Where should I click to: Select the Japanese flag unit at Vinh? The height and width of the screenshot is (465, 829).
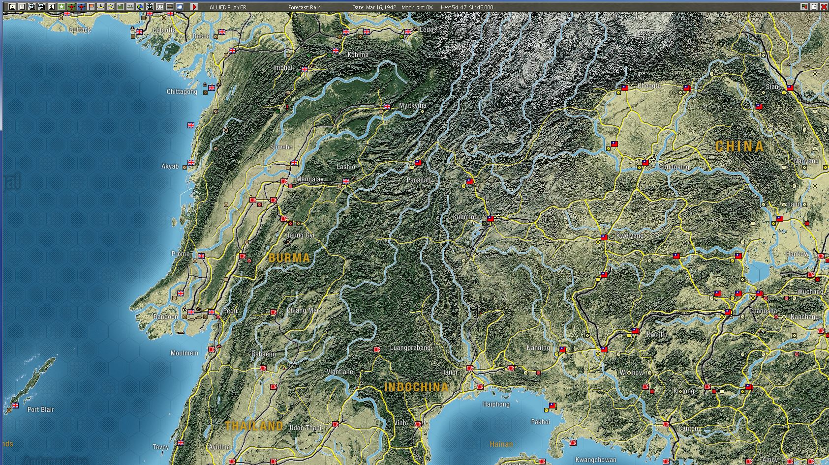coord(418,424)
